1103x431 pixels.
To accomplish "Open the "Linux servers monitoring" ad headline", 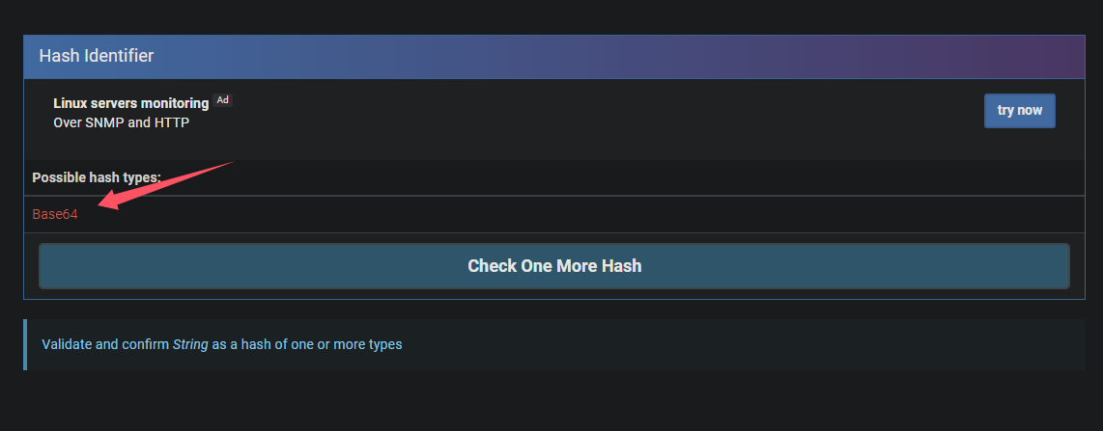I will point(130,103).
